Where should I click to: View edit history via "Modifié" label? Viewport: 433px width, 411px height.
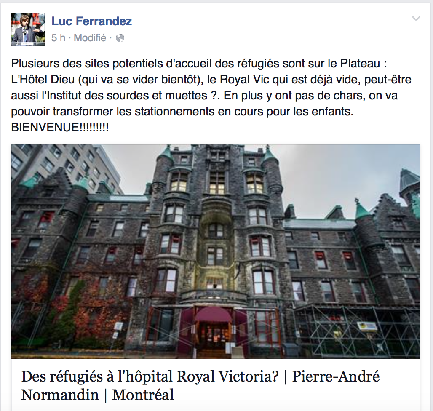pyautogui.click(x=90, y=38)
